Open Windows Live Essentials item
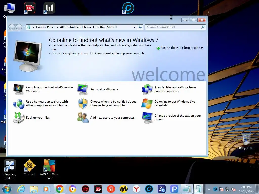 pyautogui.click(x=168, y=103)
